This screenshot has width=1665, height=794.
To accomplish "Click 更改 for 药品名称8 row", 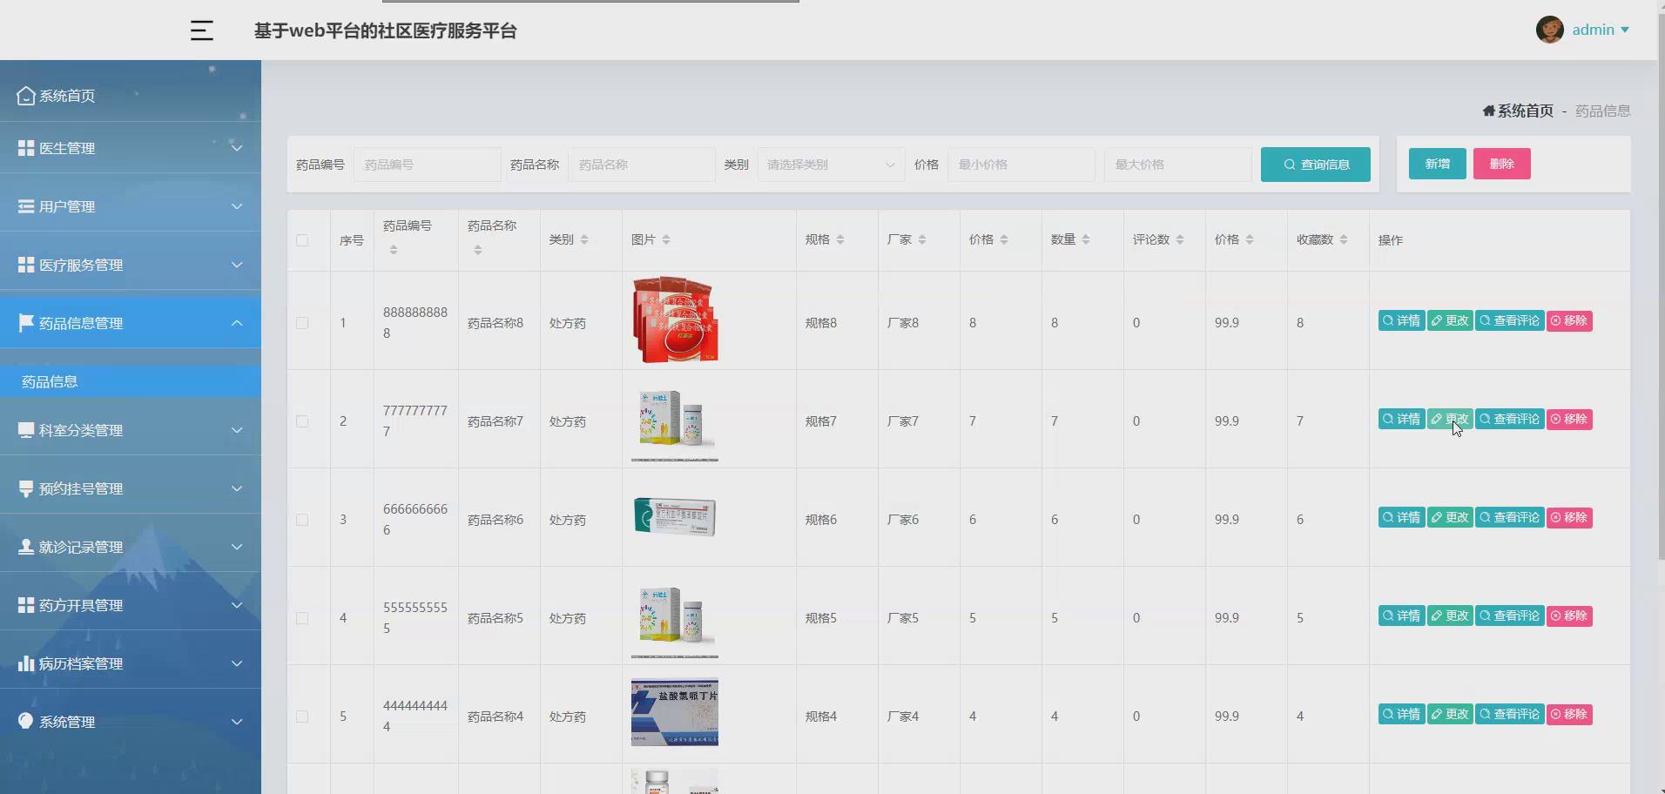I will (x=1450, y=320).
